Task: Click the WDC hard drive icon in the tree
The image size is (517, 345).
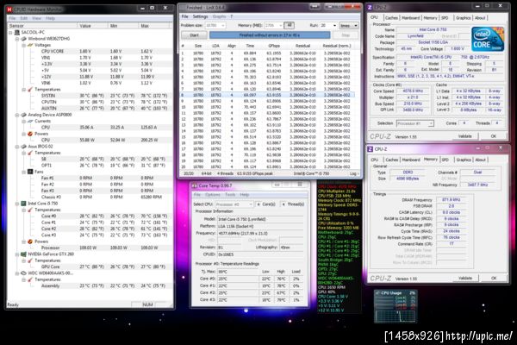Action: (x=23, y=273)
